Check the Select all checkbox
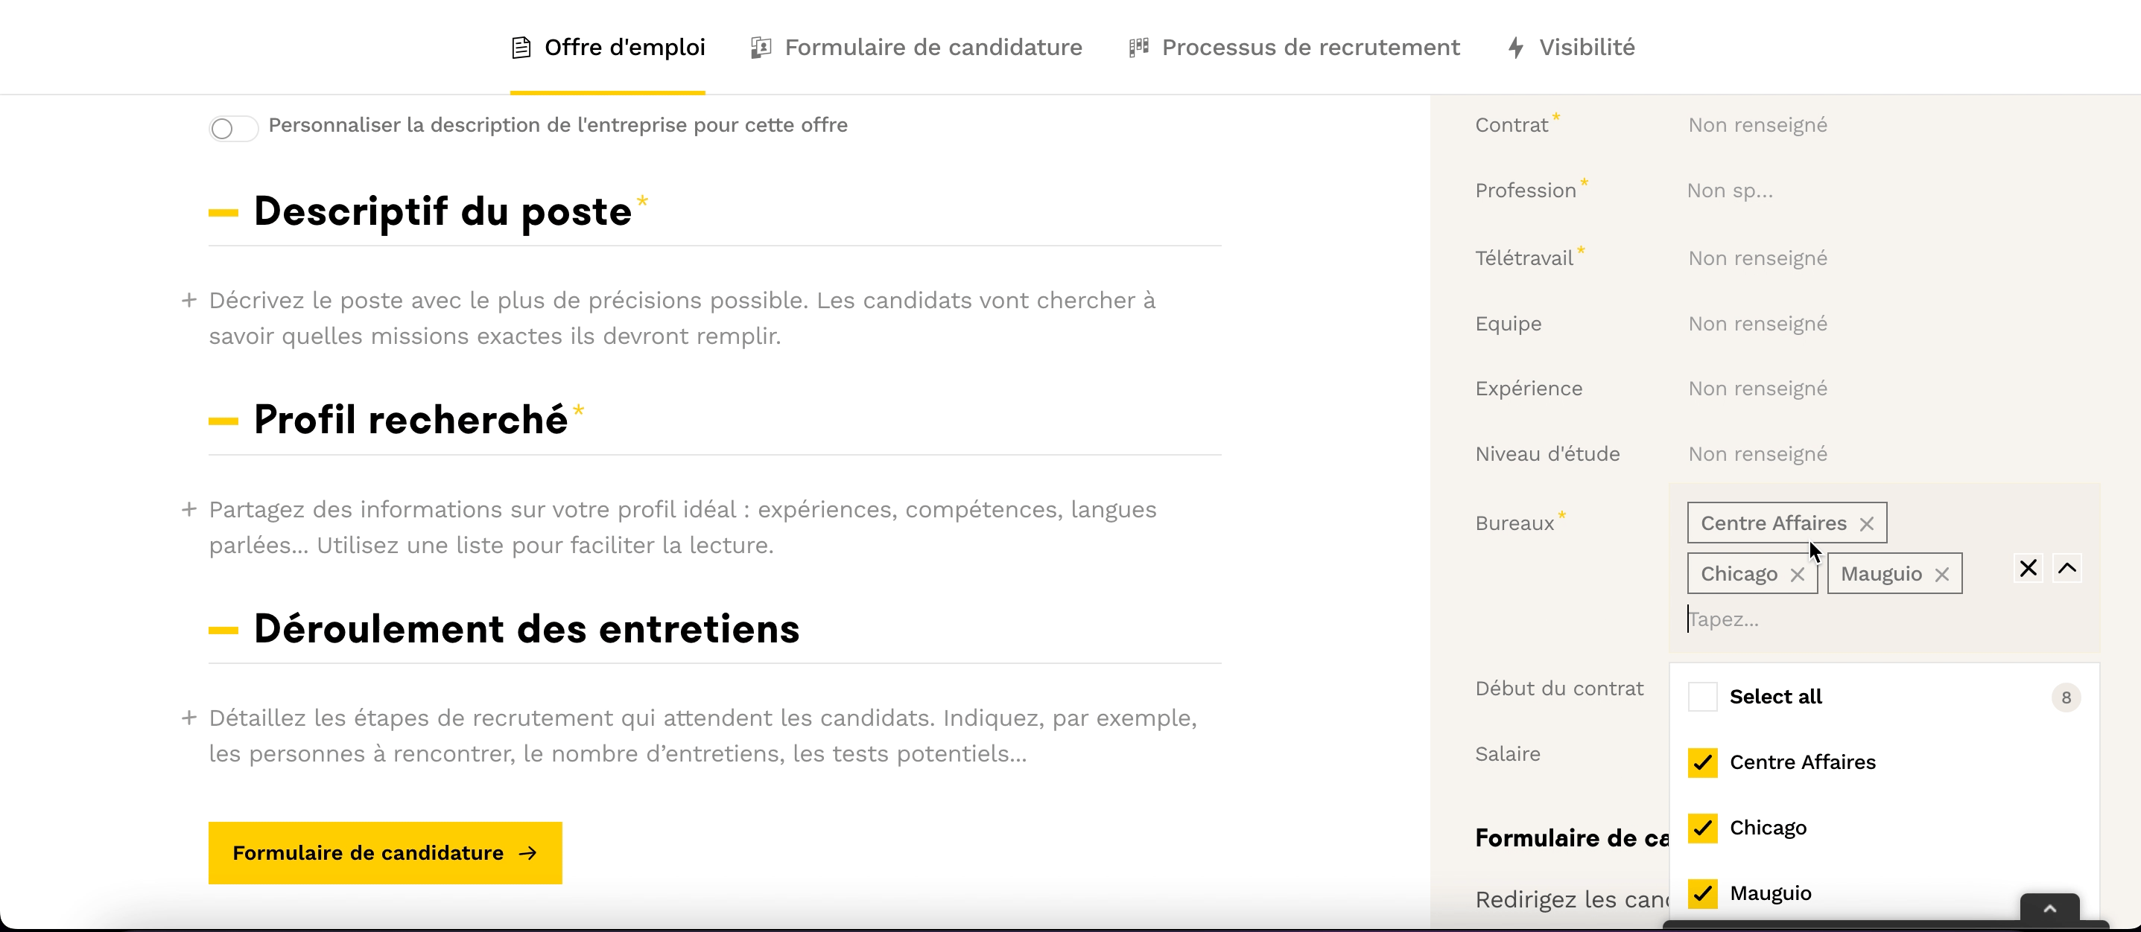 click(1702, 697)
